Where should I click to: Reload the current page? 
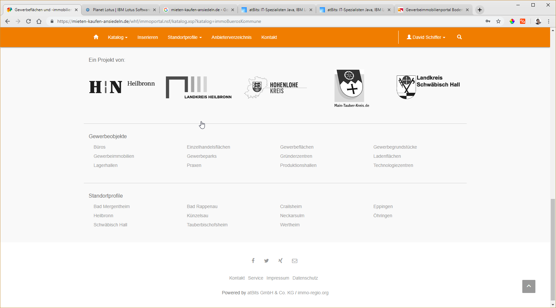[x=28, y=21]
